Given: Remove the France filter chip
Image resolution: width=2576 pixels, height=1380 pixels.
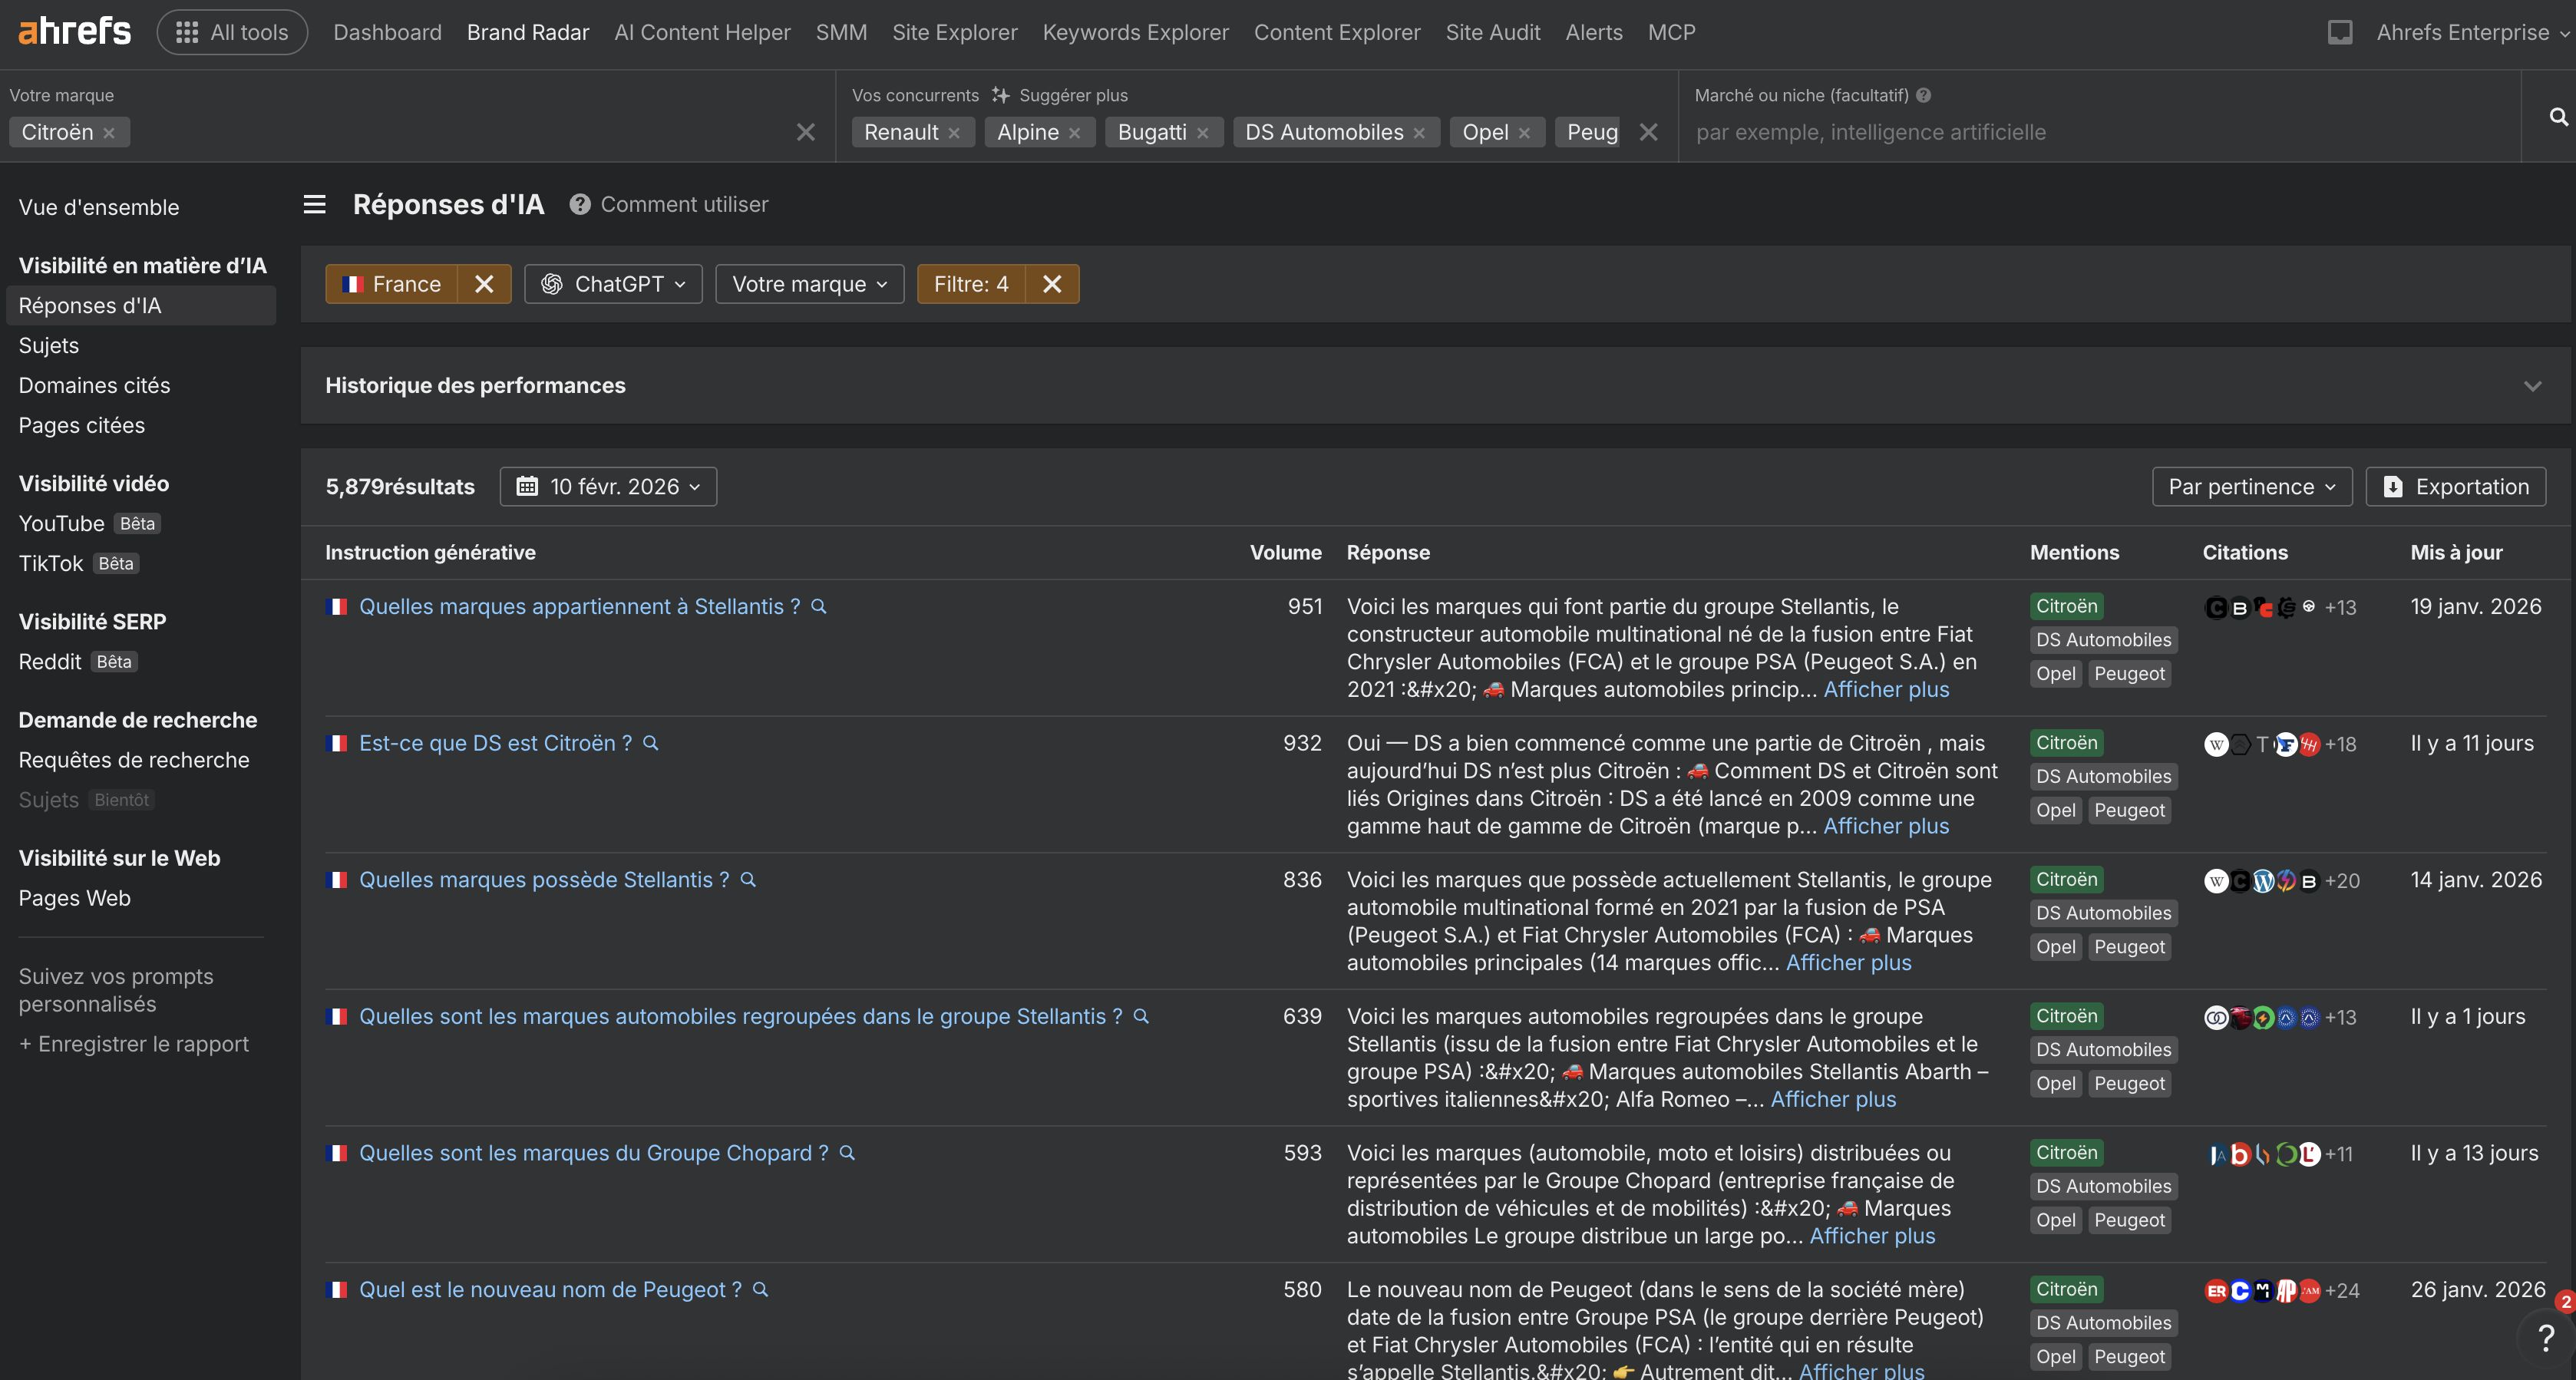Looking at the screenshot, I should coord(484,283).
